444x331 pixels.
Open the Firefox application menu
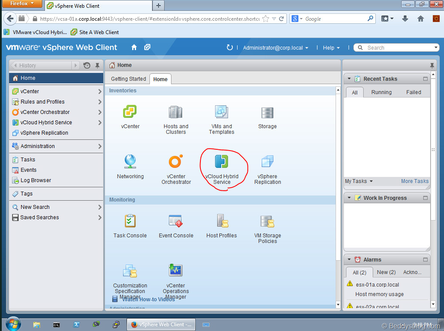pyautogui.click(x=22, y=4)
